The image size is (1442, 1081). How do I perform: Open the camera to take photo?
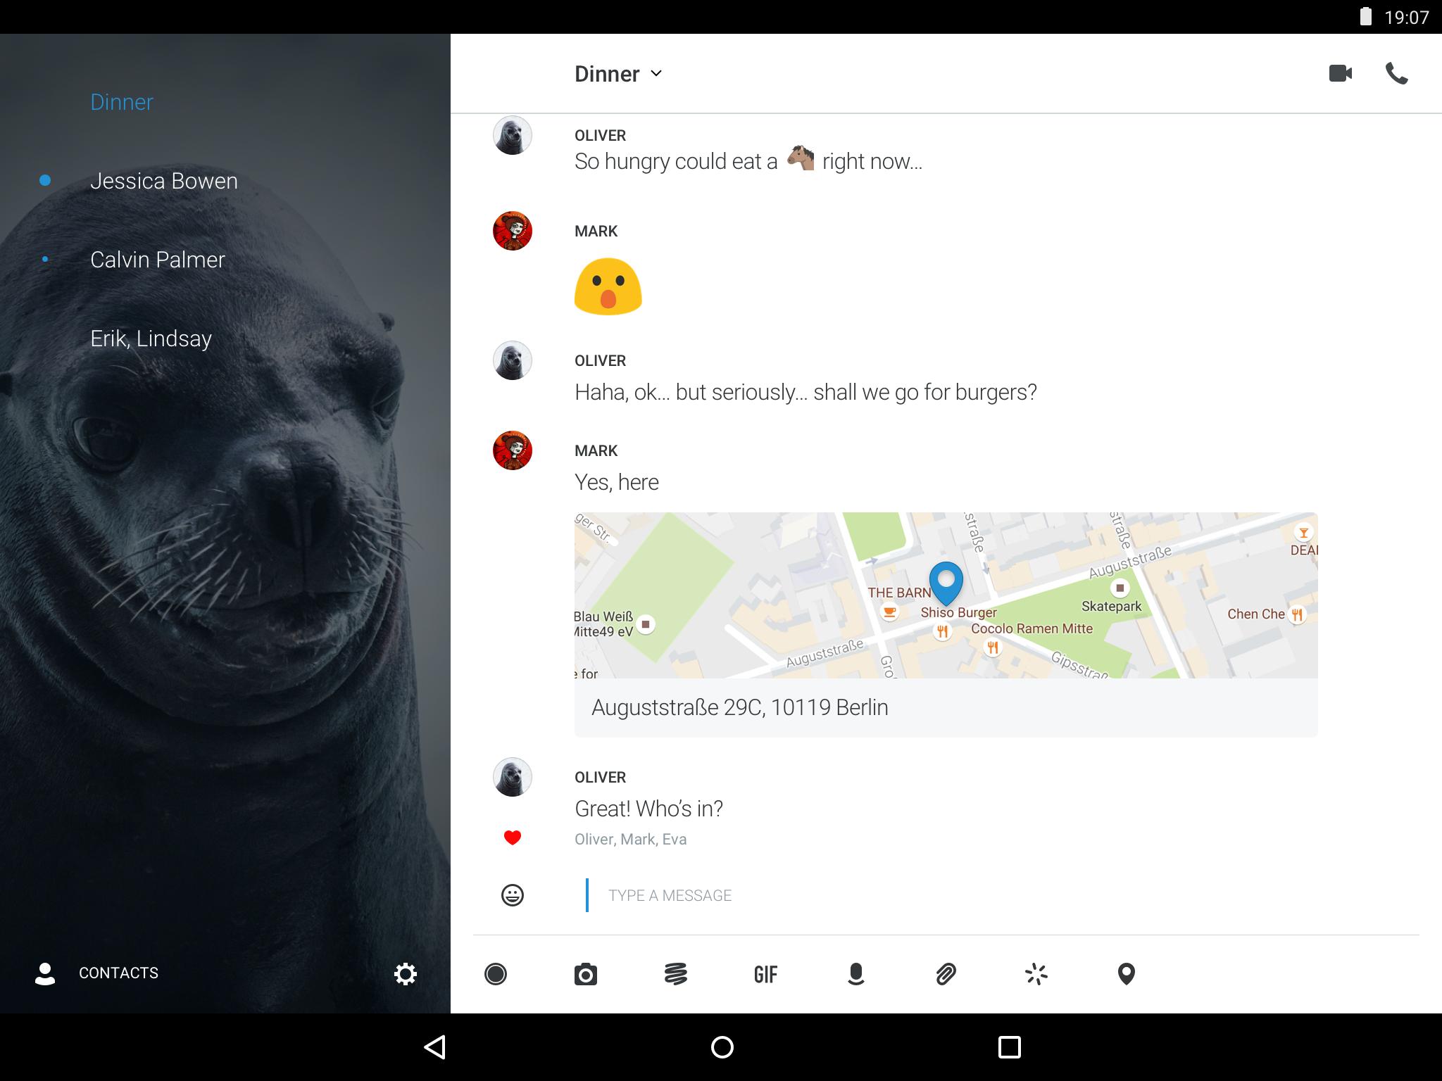point(585,974)
